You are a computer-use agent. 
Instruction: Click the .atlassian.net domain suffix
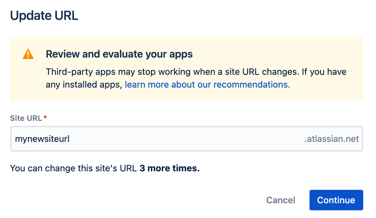point(332,139)
